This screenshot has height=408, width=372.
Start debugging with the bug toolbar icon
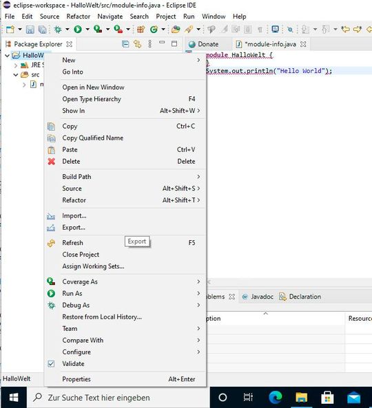coord(58,29)
